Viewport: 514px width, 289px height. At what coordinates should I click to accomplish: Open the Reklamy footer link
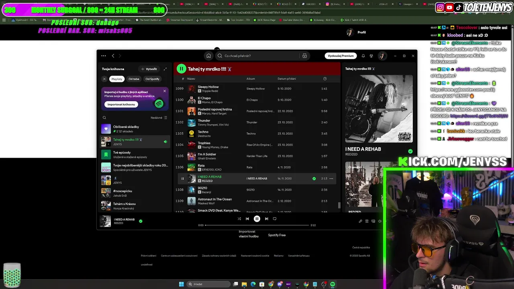(279, 256)
